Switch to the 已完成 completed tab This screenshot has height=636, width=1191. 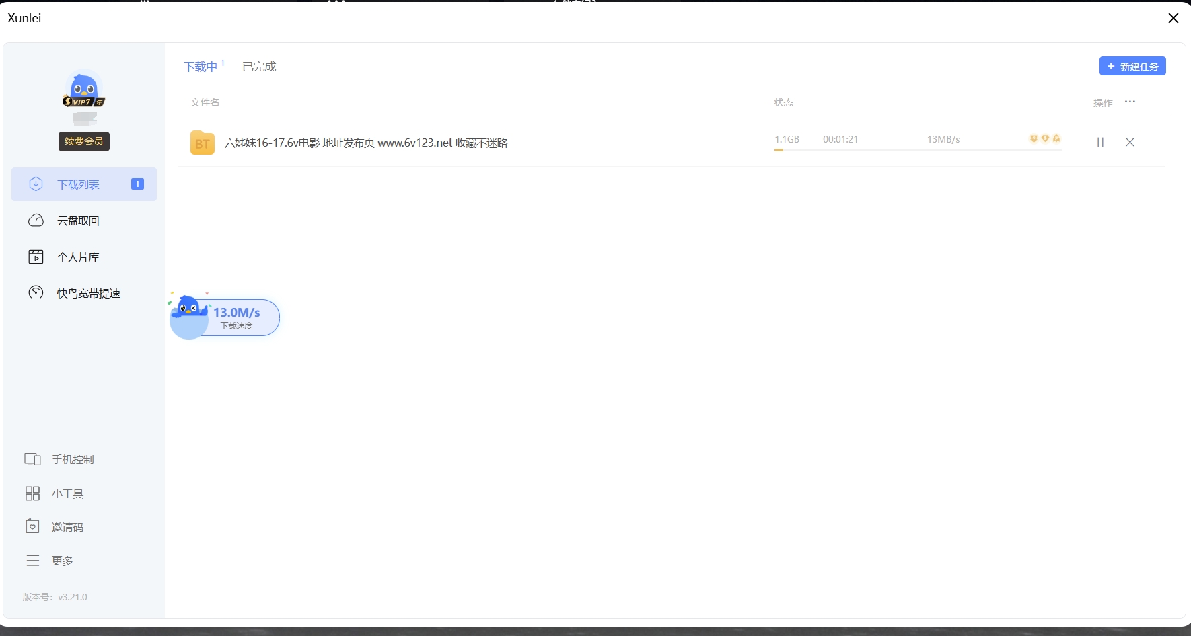click(259, 67)
